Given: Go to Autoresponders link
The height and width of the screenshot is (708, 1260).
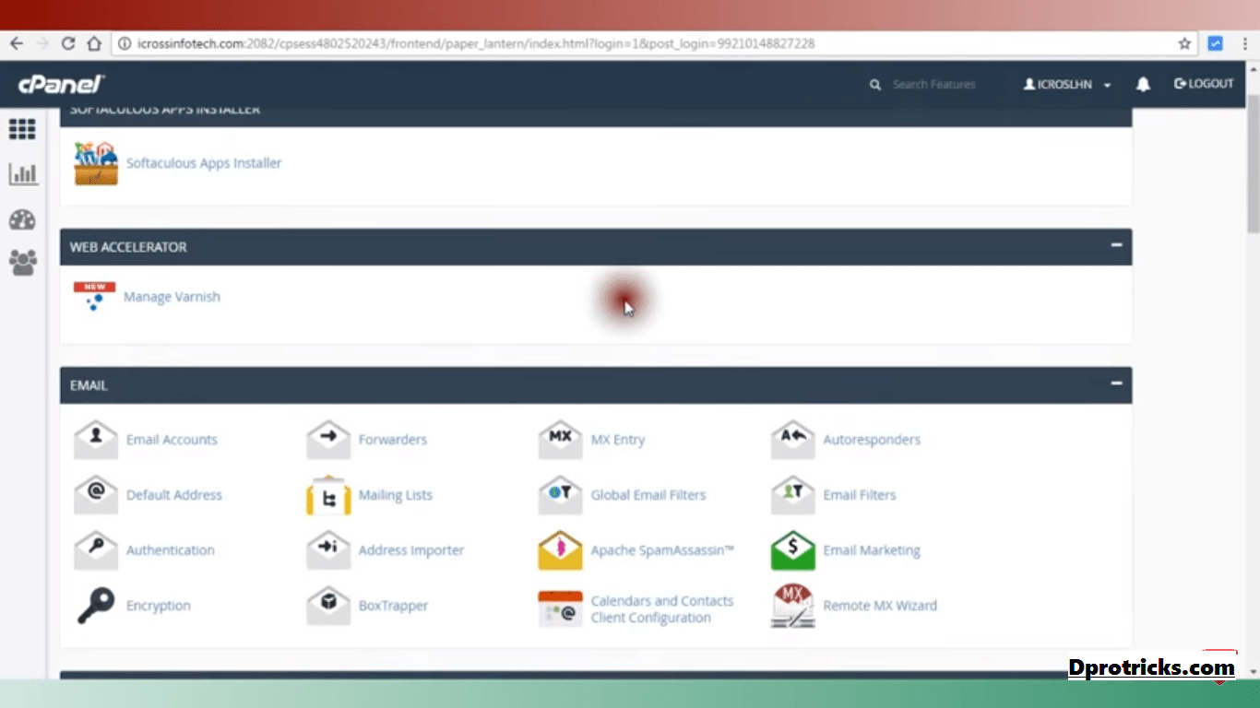Looking at the screenshot, I should [x=872, y=440].
